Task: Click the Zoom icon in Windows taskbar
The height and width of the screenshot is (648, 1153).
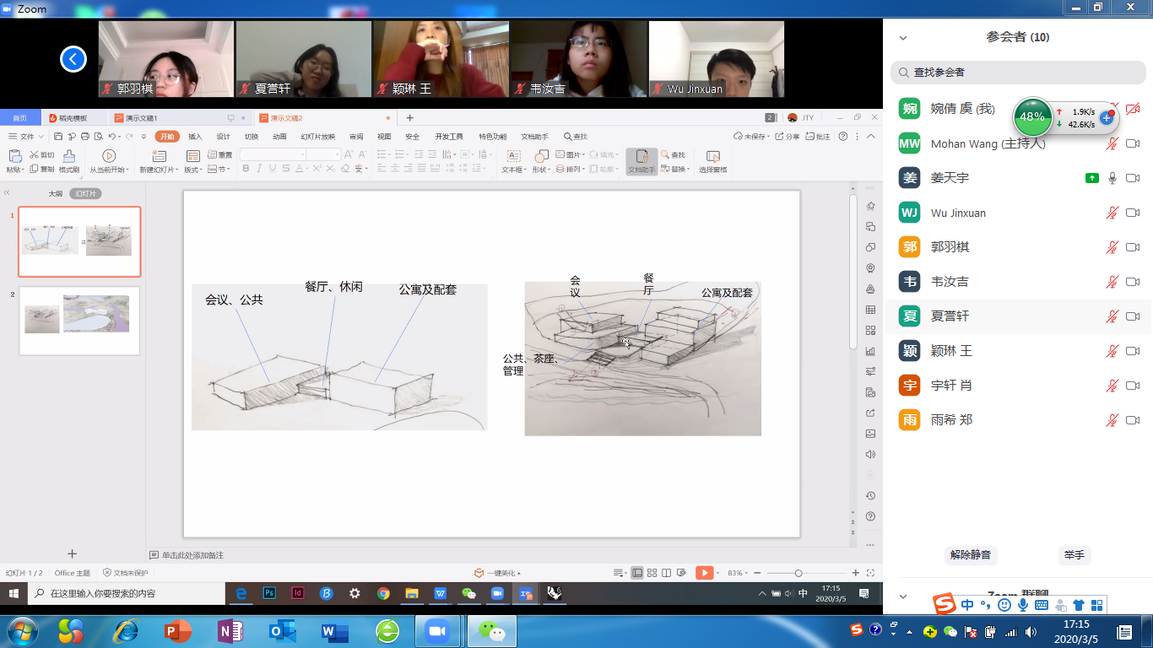Action: pos(437,631)
